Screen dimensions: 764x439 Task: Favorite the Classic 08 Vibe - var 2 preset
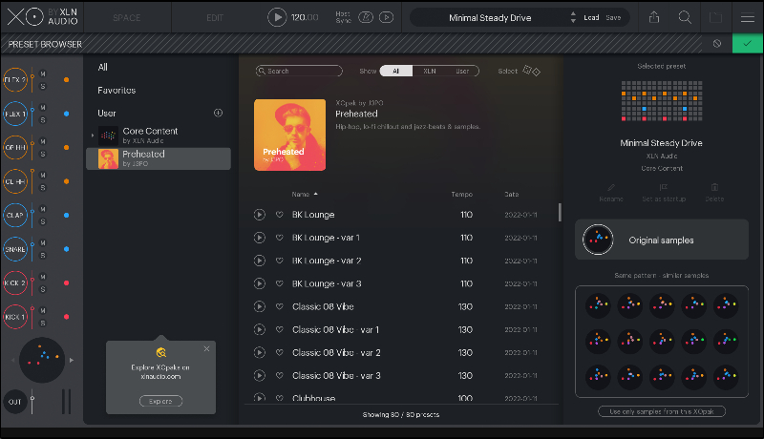click(279, 352)
